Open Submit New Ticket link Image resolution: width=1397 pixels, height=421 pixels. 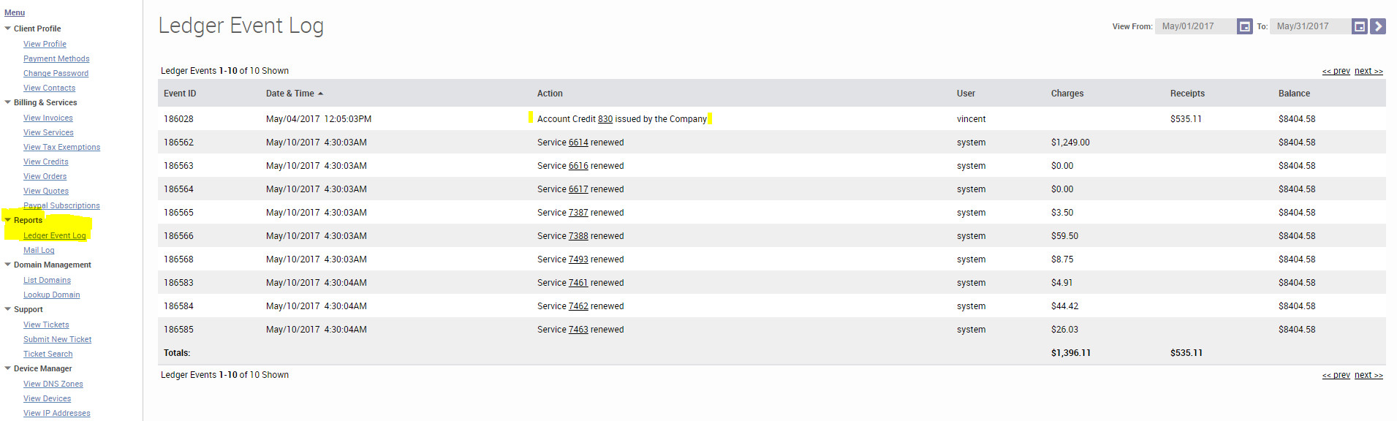pyautogui.click(x=58, y=339)
